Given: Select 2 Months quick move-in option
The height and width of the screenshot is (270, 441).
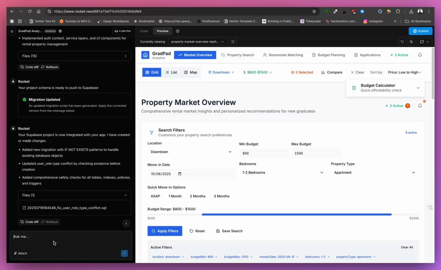Looking at the screenshot, I should click(198, 196).
